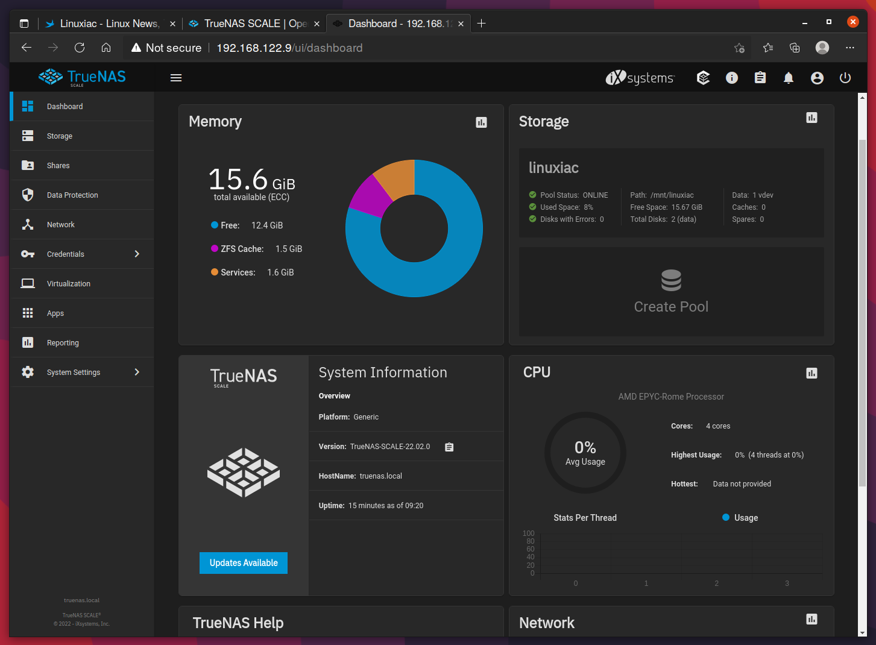The width and height of the screenshot is (876, 645).
Task: Click the TrueNAS SCALE logo top-left
Action: pyautogui.click(x=82, y=77)
